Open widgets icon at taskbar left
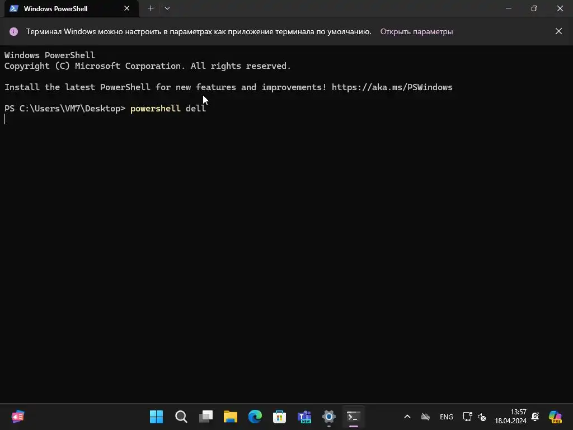The width and height of the screenshot is (573, 430). click(17, 417)
